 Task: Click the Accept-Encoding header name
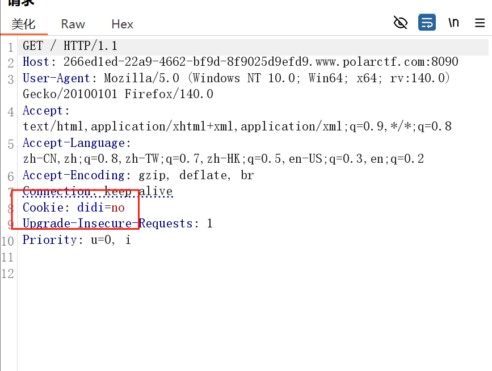tap(74, 175)
